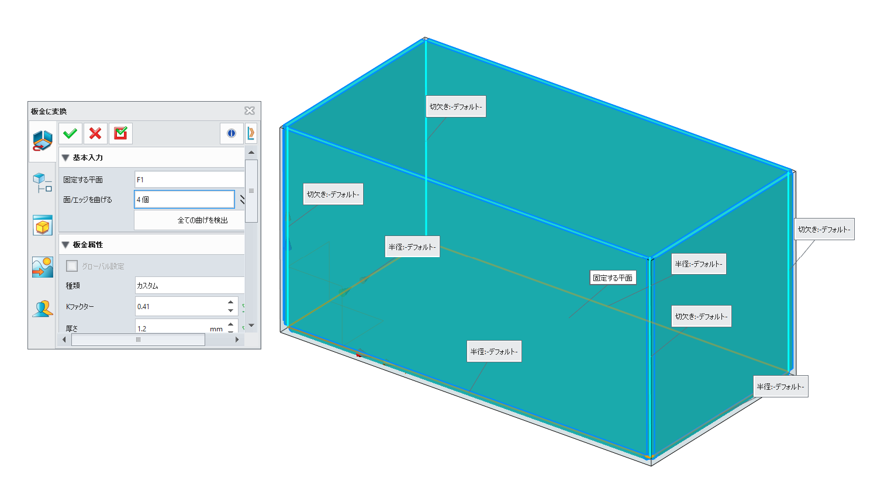Screen dimensions: 881x502
Task: Collapse the 基本入力 section
Action: pos(65,158)
